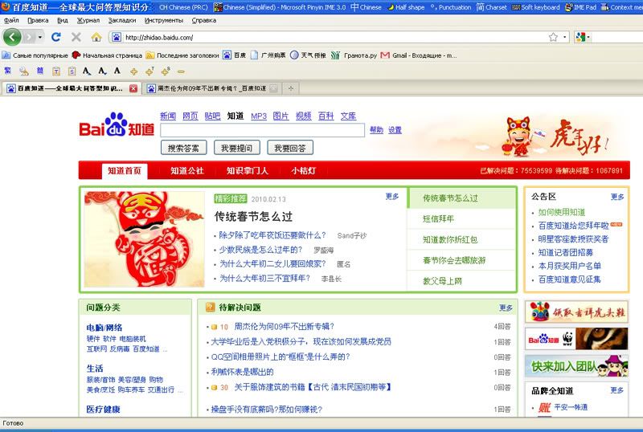Open the Закладки menu

tap(122, 20)
